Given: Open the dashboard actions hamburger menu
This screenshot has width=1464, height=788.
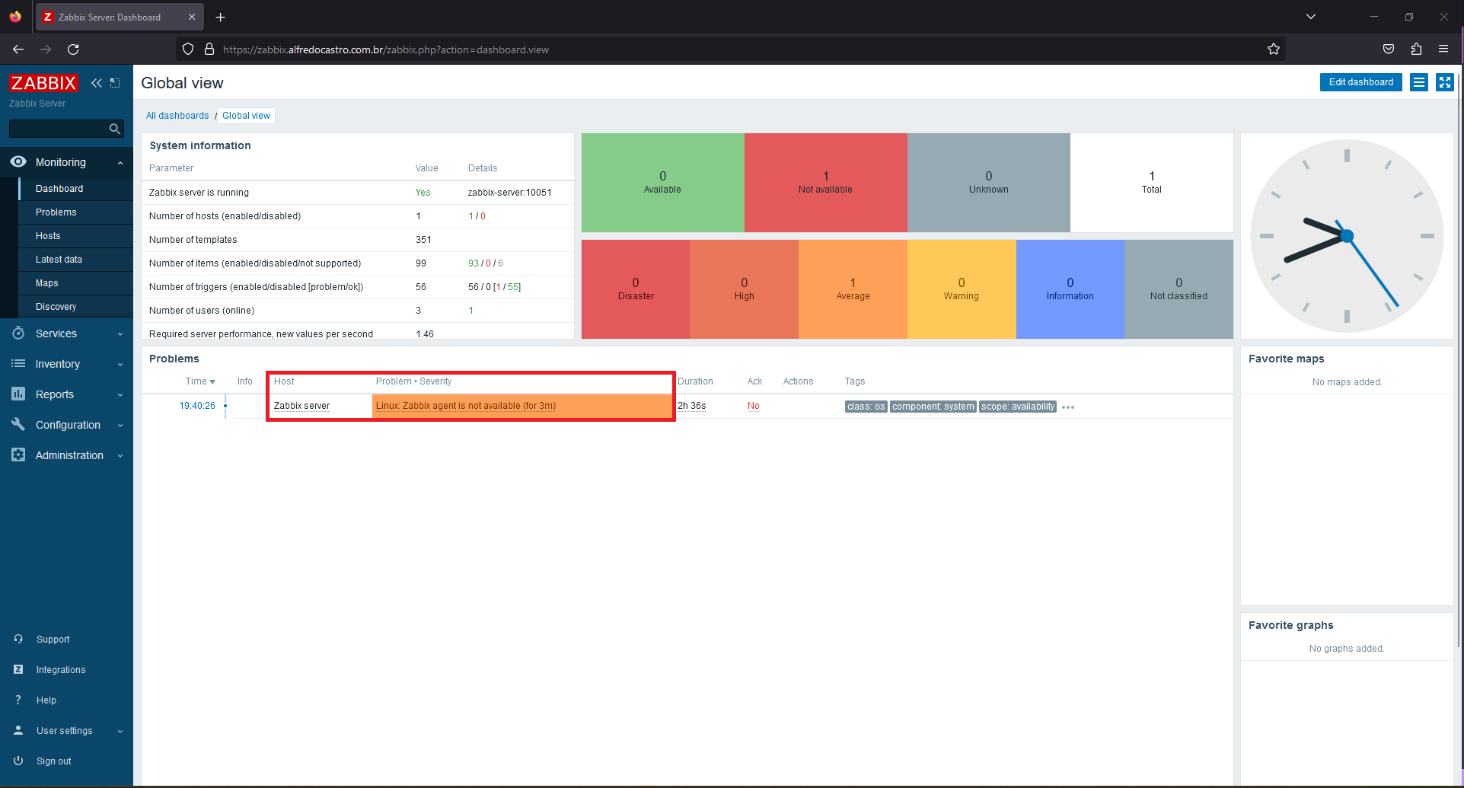Looking at the screenshot, I should [1419, 82].
